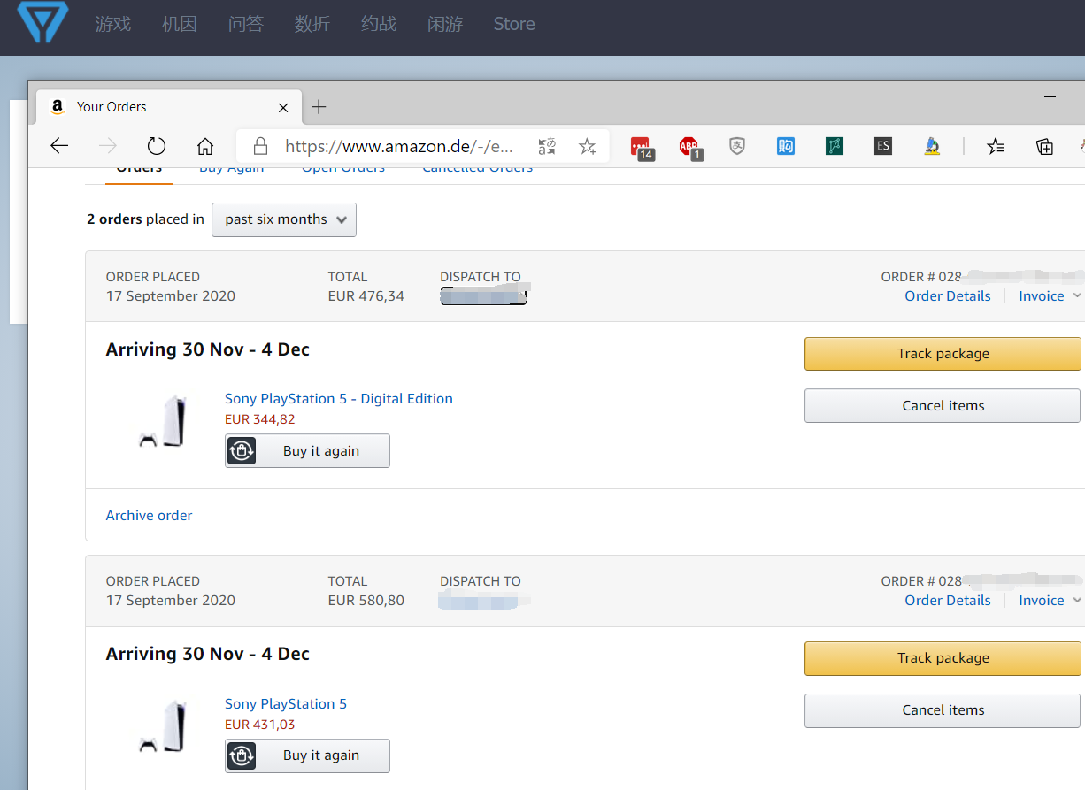Click the back arrow in browser

click(59, 146)
